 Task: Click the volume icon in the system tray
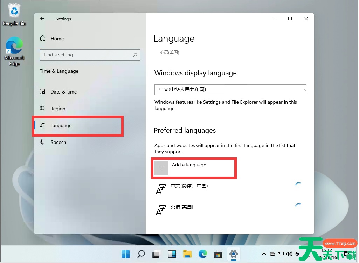(x=289, y=254)
